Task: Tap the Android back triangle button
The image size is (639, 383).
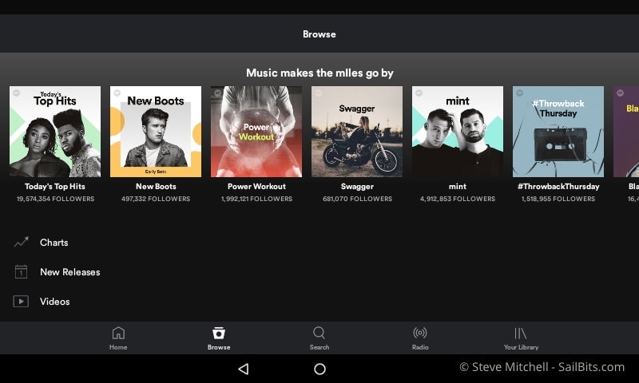Action: coord(244,369)
